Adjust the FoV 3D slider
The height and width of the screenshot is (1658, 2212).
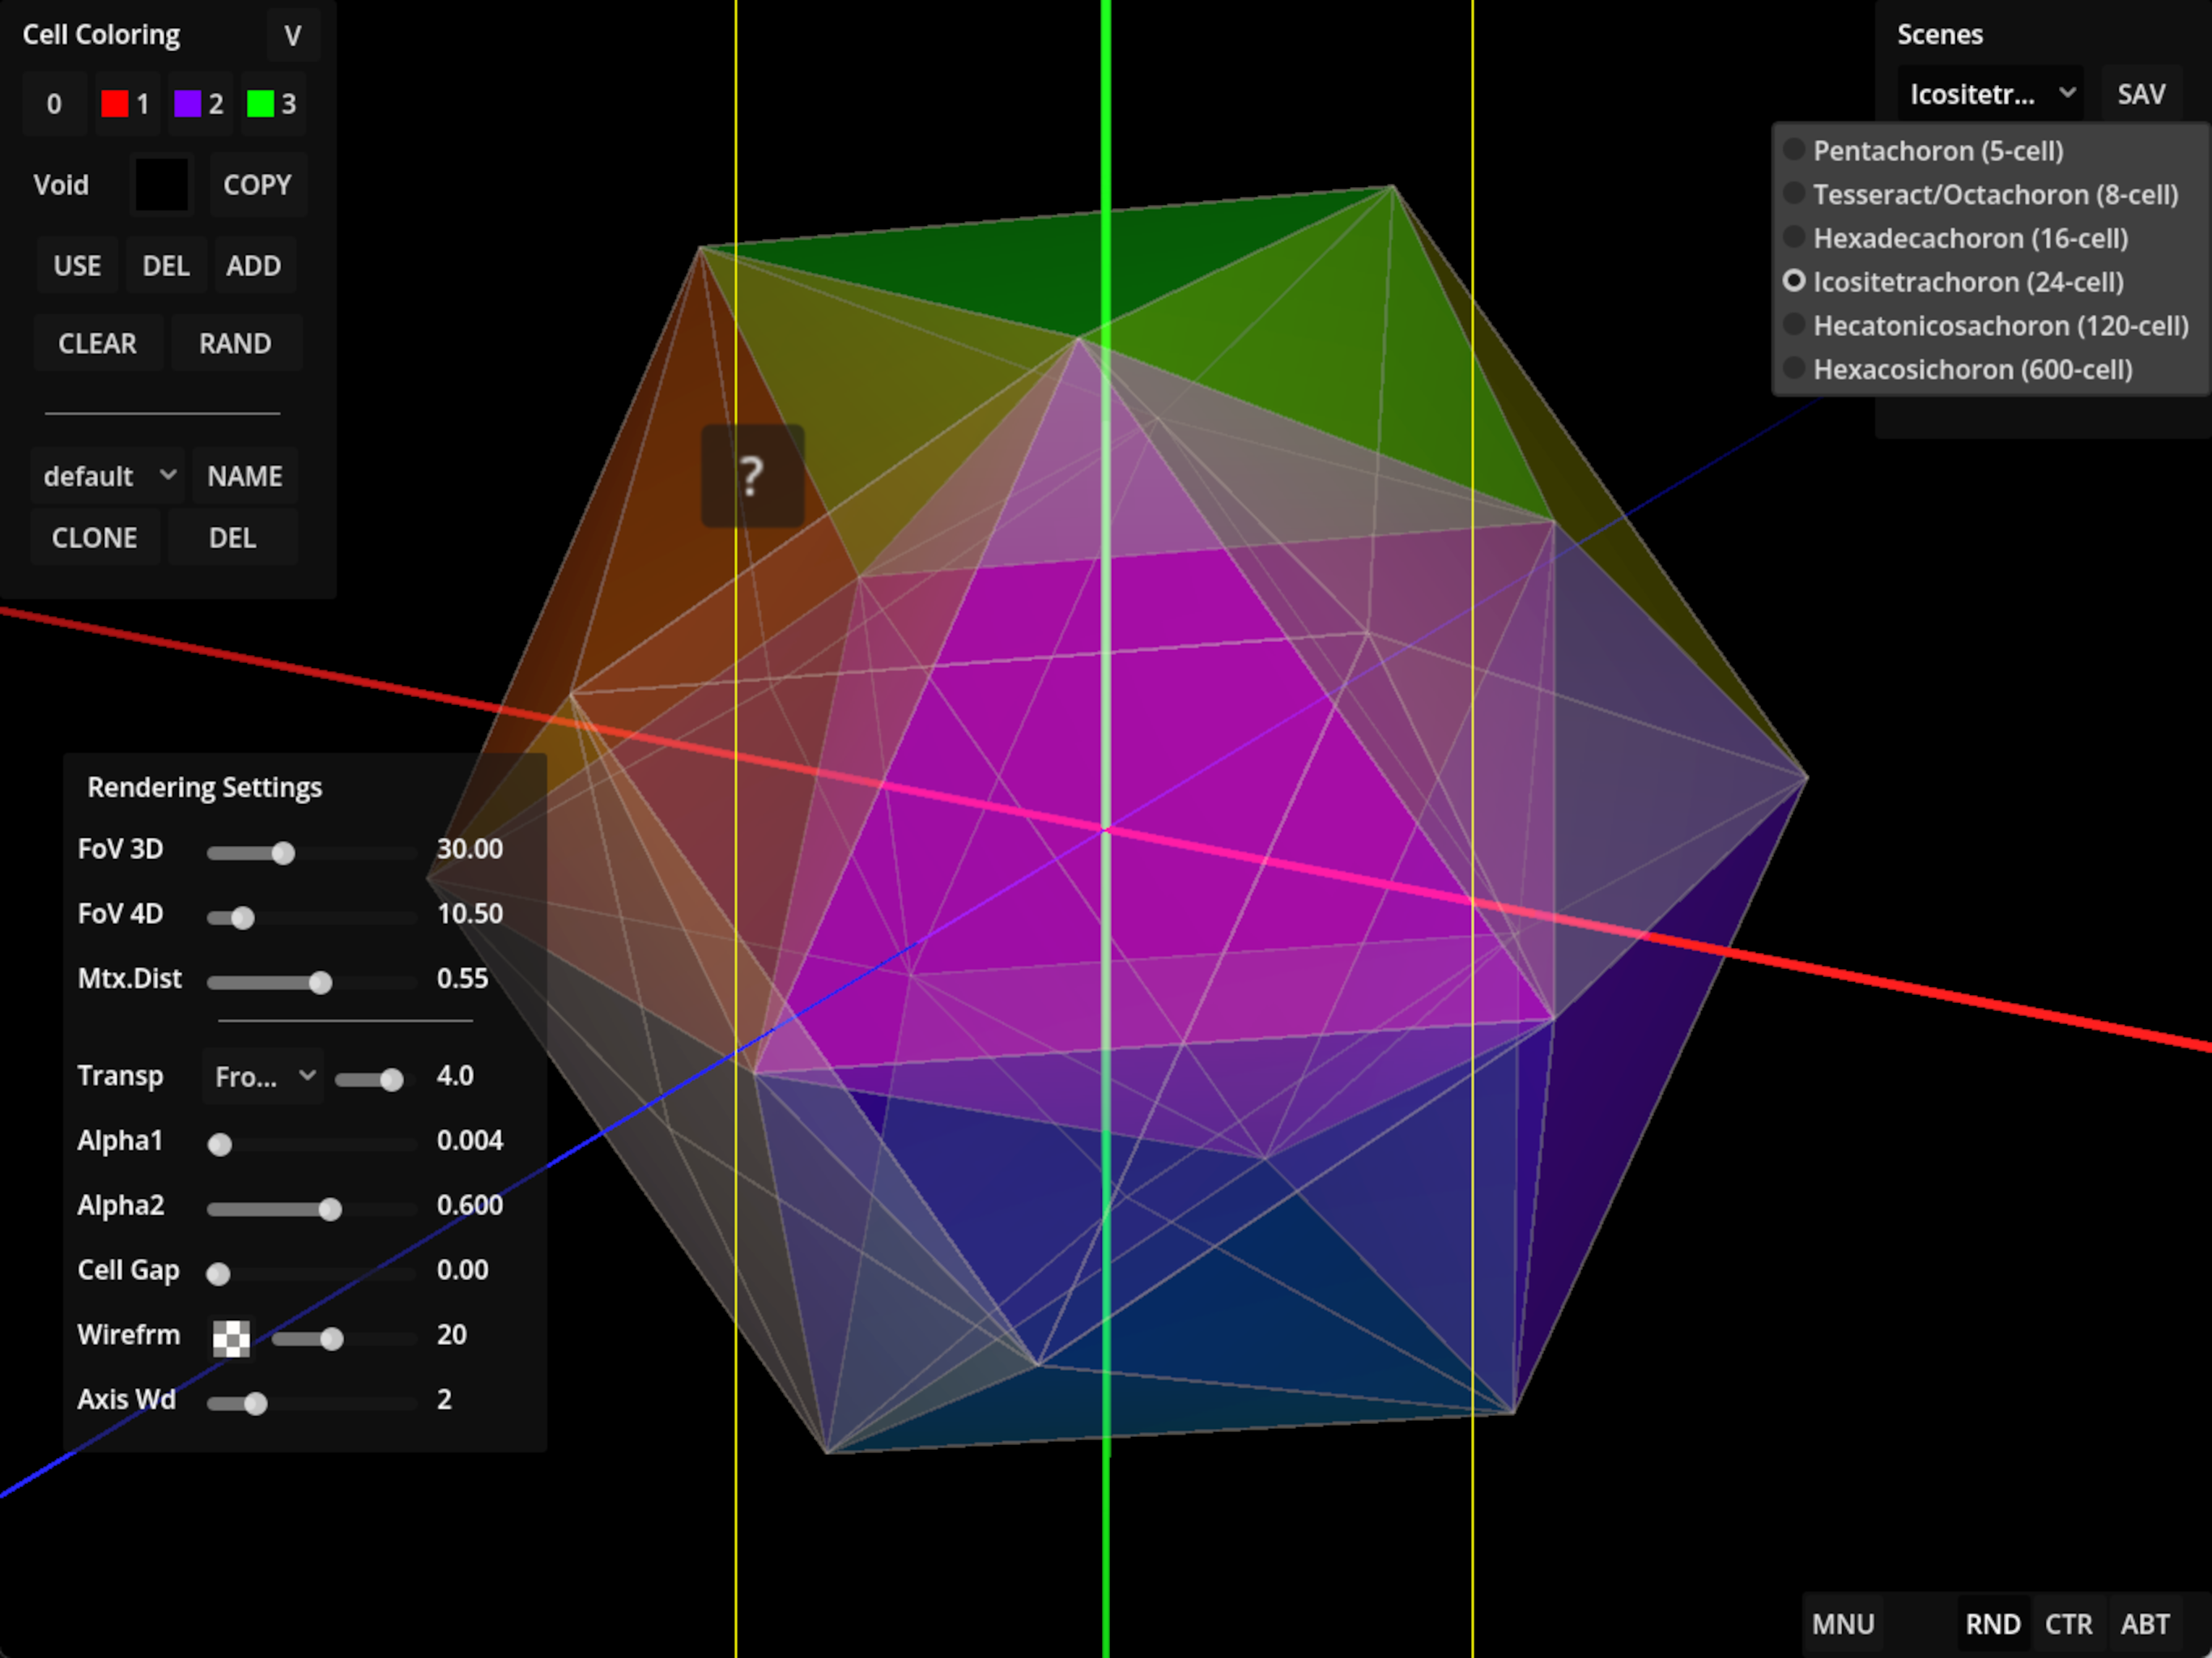pos(312,853)
